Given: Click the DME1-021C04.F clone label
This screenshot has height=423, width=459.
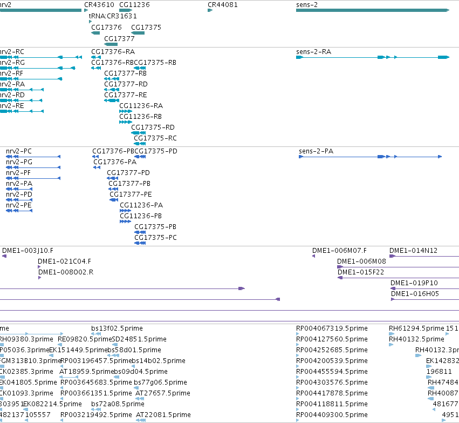Looking at the screenshot, I should coord(64,261).
